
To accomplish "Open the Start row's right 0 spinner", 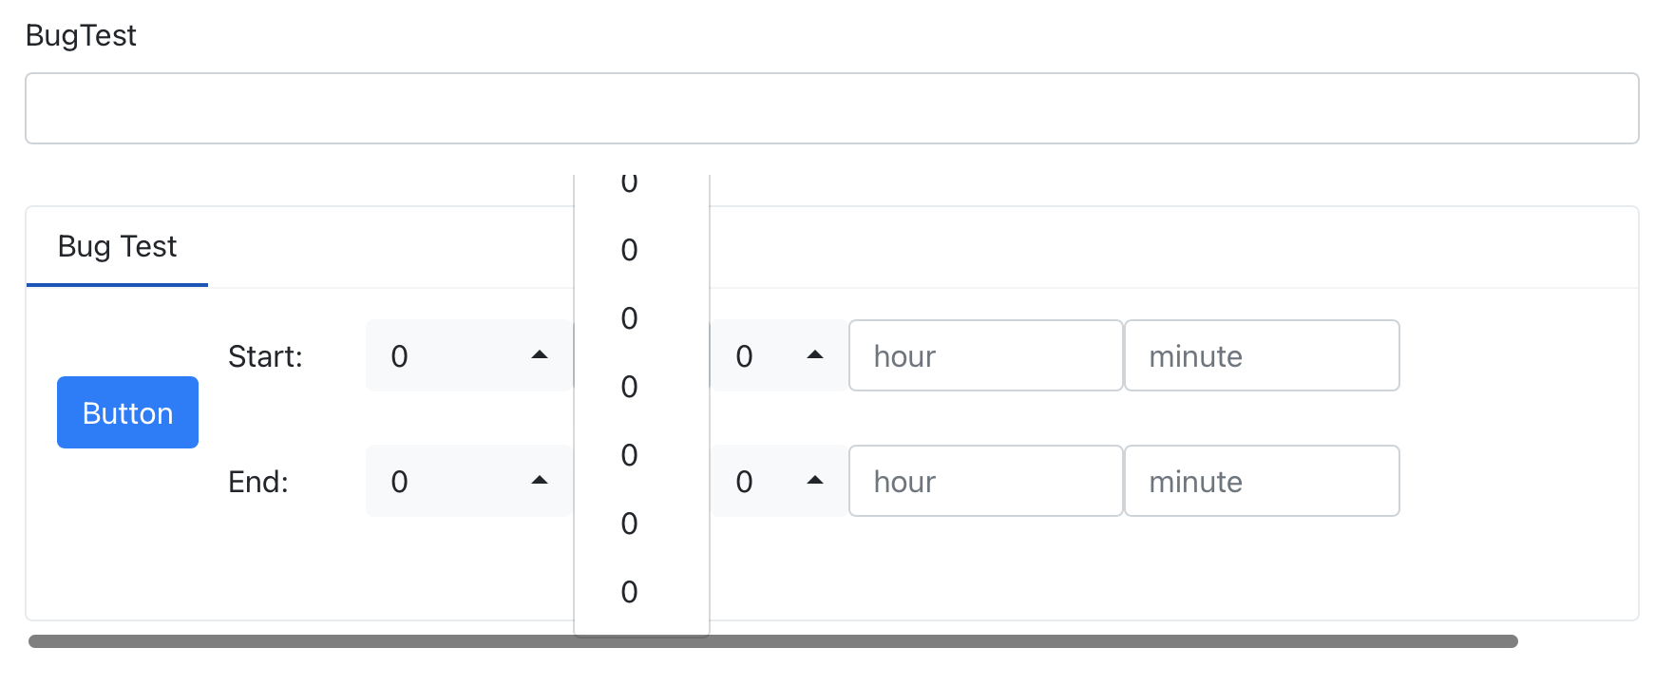I will (x=760, y=355).
